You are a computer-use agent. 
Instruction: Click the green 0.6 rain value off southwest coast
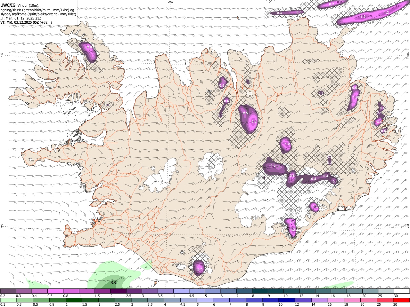coord(113,282)
